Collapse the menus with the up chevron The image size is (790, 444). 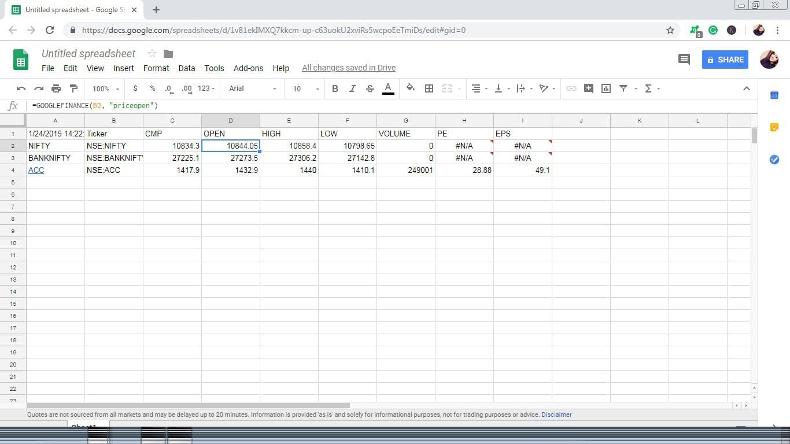[x=747, y=88]
